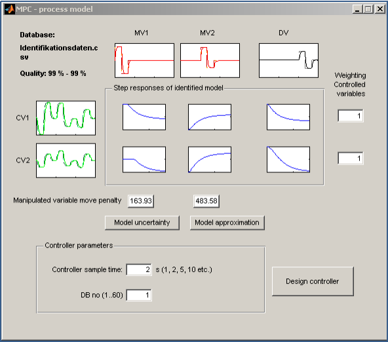
Task: Open the MV1 input signal plot
Action: (x=144, y=60)
